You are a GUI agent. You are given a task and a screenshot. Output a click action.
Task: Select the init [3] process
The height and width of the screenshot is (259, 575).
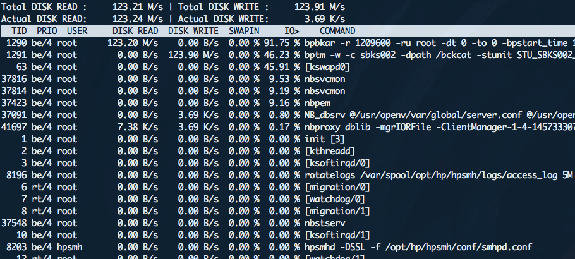click(x=325, y=139)
